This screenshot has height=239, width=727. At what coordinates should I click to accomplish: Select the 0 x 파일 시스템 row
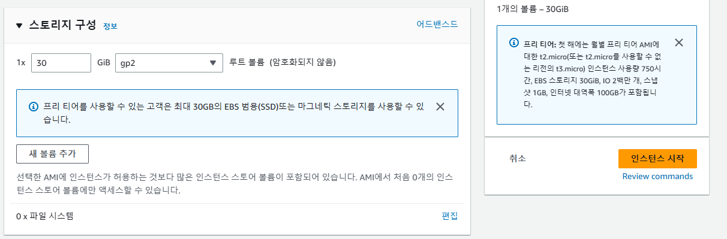(237, 216)
